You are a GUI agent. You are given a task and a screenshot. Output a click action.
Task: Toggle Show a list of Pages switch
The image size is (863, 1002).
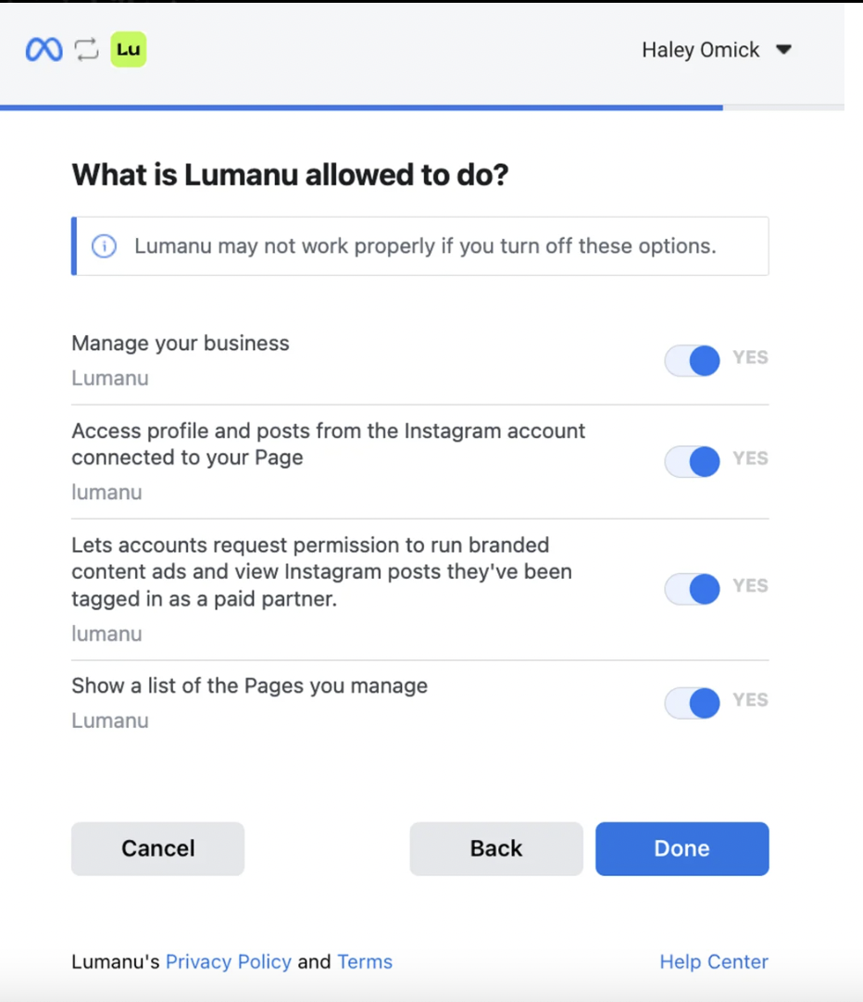(693, 703)
